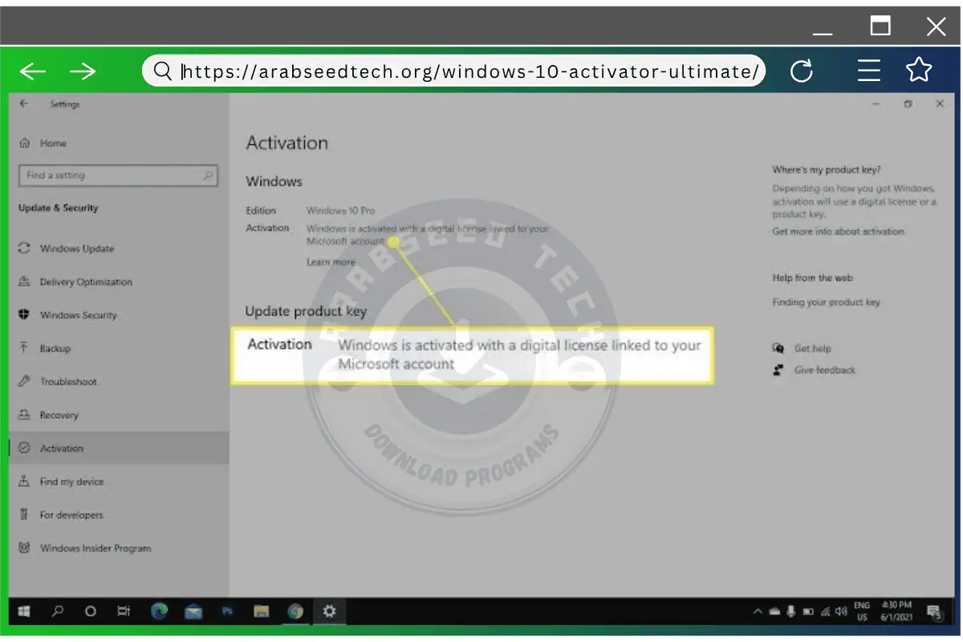Click the Learn more link
Screen dimensions: 963x642
coord(331,262)
